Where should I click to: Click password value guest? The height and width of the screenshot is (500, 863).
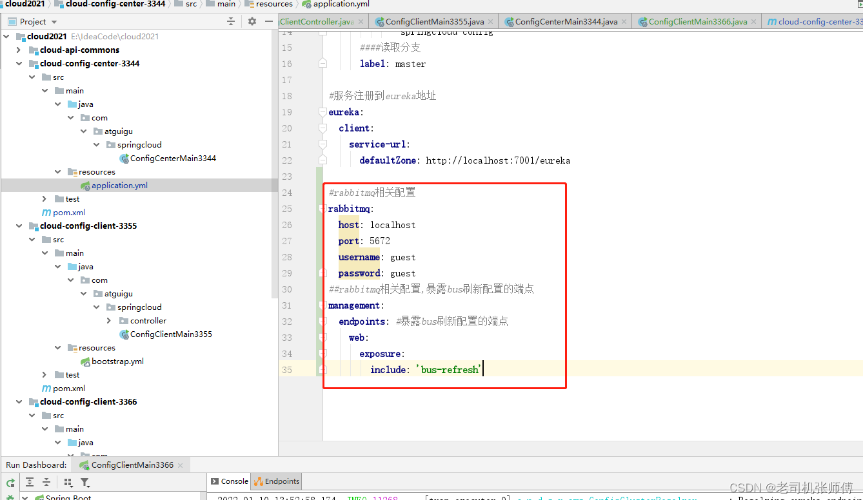pyautogui.click(x=403, y=273)
